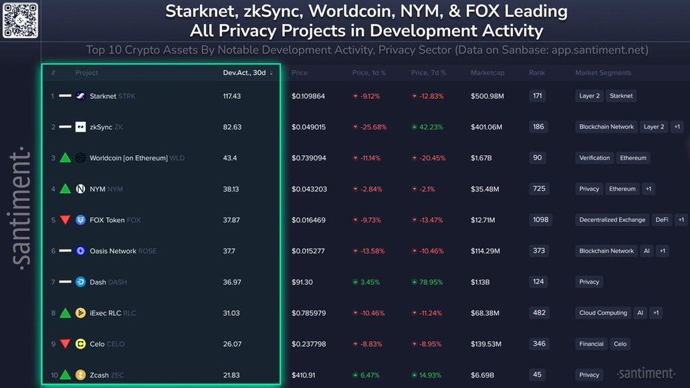The height and width of the screenshot is (388, 690).
Task: Click the NYM logo icon
Action: point(80,189)
